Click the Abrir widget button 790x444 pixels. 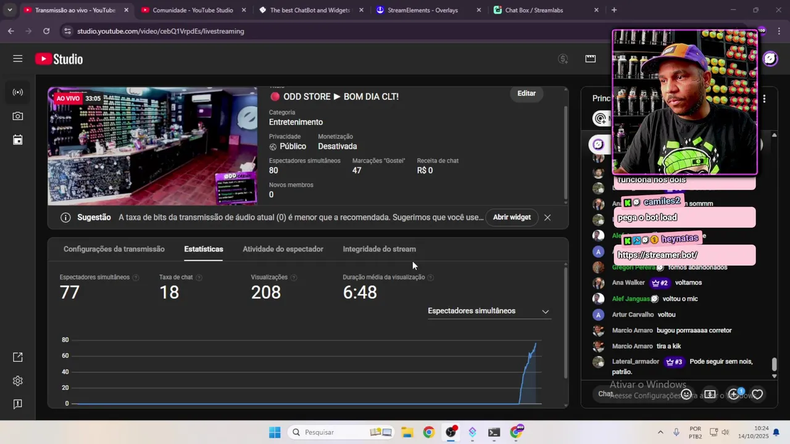512,217
